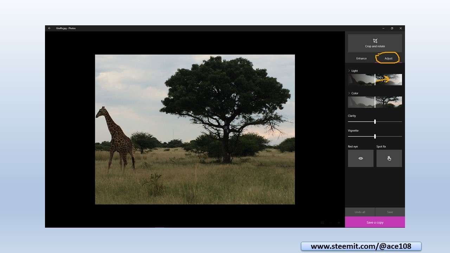This screenshot has height=253, width=450.
Task: Expand the Light adjustment section
Action: pos(353,71)
